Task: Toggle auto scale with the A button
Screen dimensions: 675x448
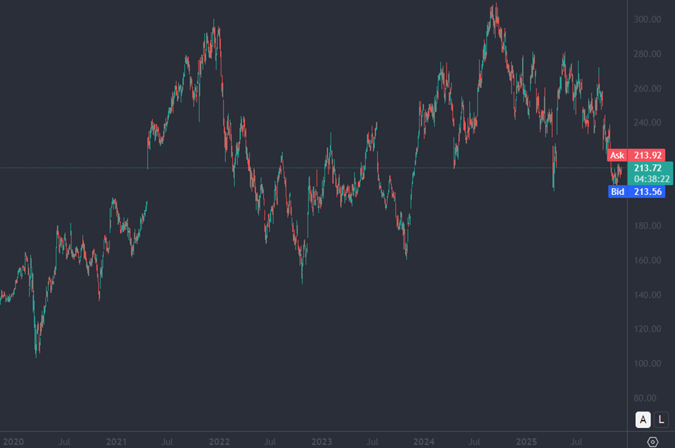Action: point(643,419)
